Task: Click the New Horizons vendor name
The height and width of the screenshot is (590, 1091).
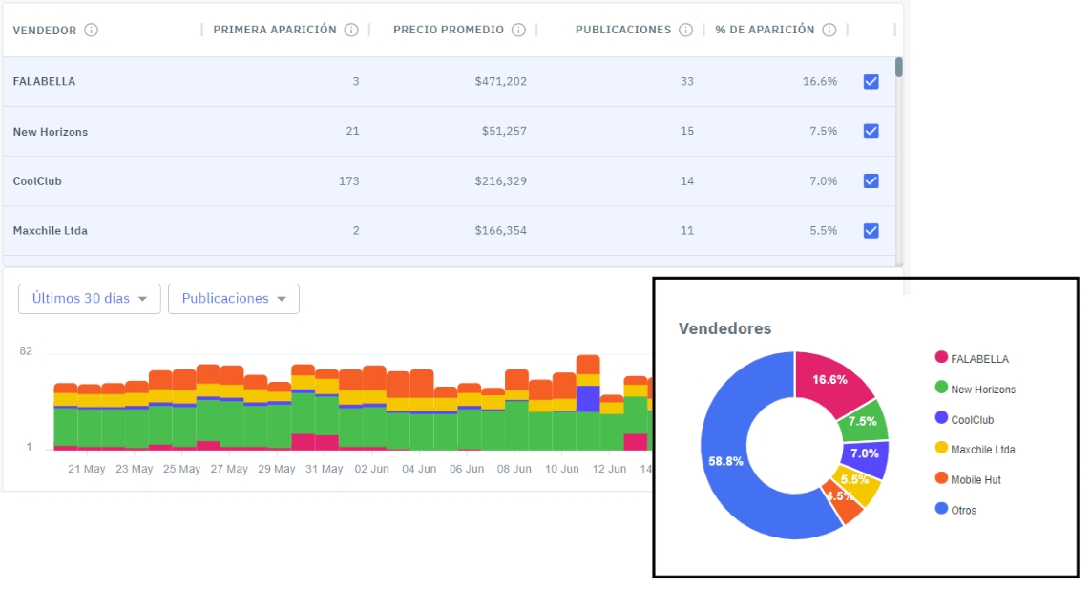Action: coord(50,132)
